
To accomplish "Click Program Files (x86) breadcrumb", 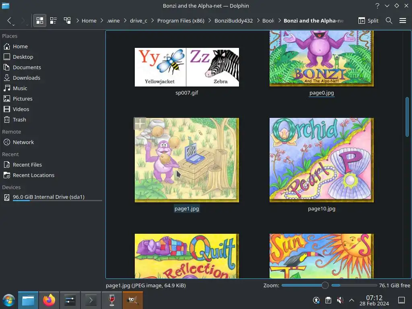I will pyautogui.click(x=181, y=21).
